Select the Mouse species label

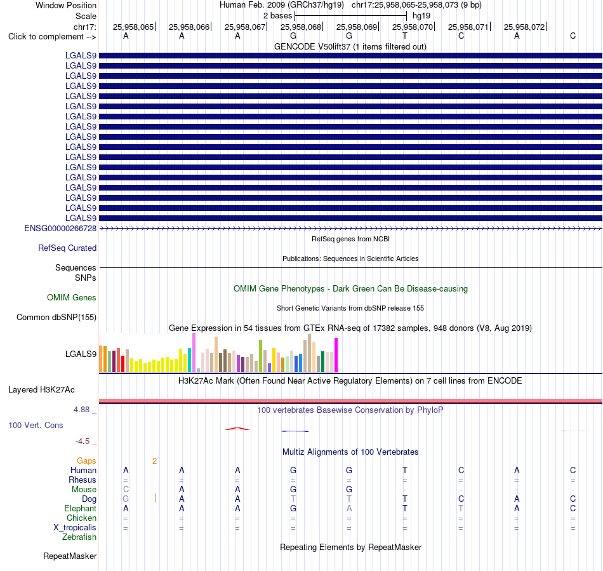tap(84, 490)
